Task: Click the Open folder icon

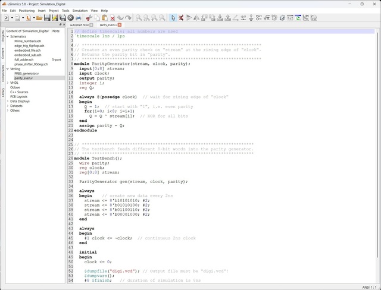Action: pos(39,18)
